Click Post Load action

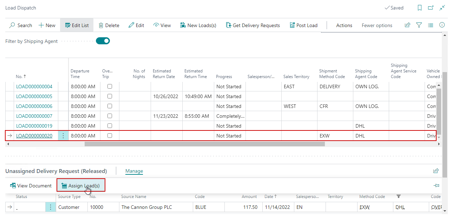point(303,25)
